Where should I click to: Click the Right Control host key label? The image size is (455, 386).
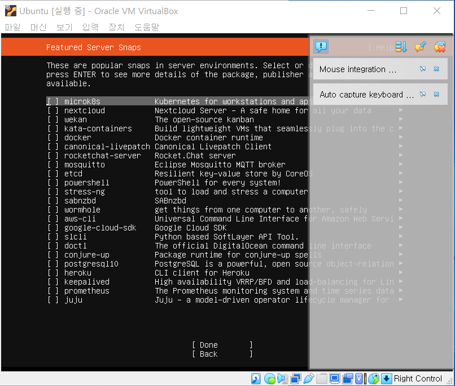[418, 379]
